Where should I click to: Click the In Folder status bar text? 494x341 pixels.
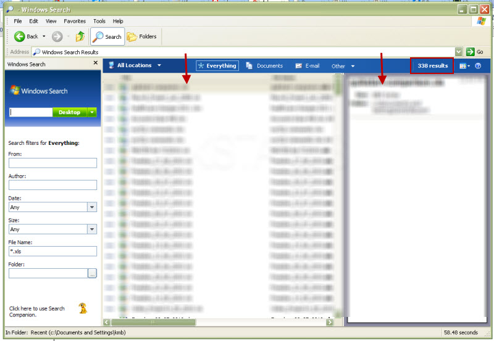(x=65, y=332)
